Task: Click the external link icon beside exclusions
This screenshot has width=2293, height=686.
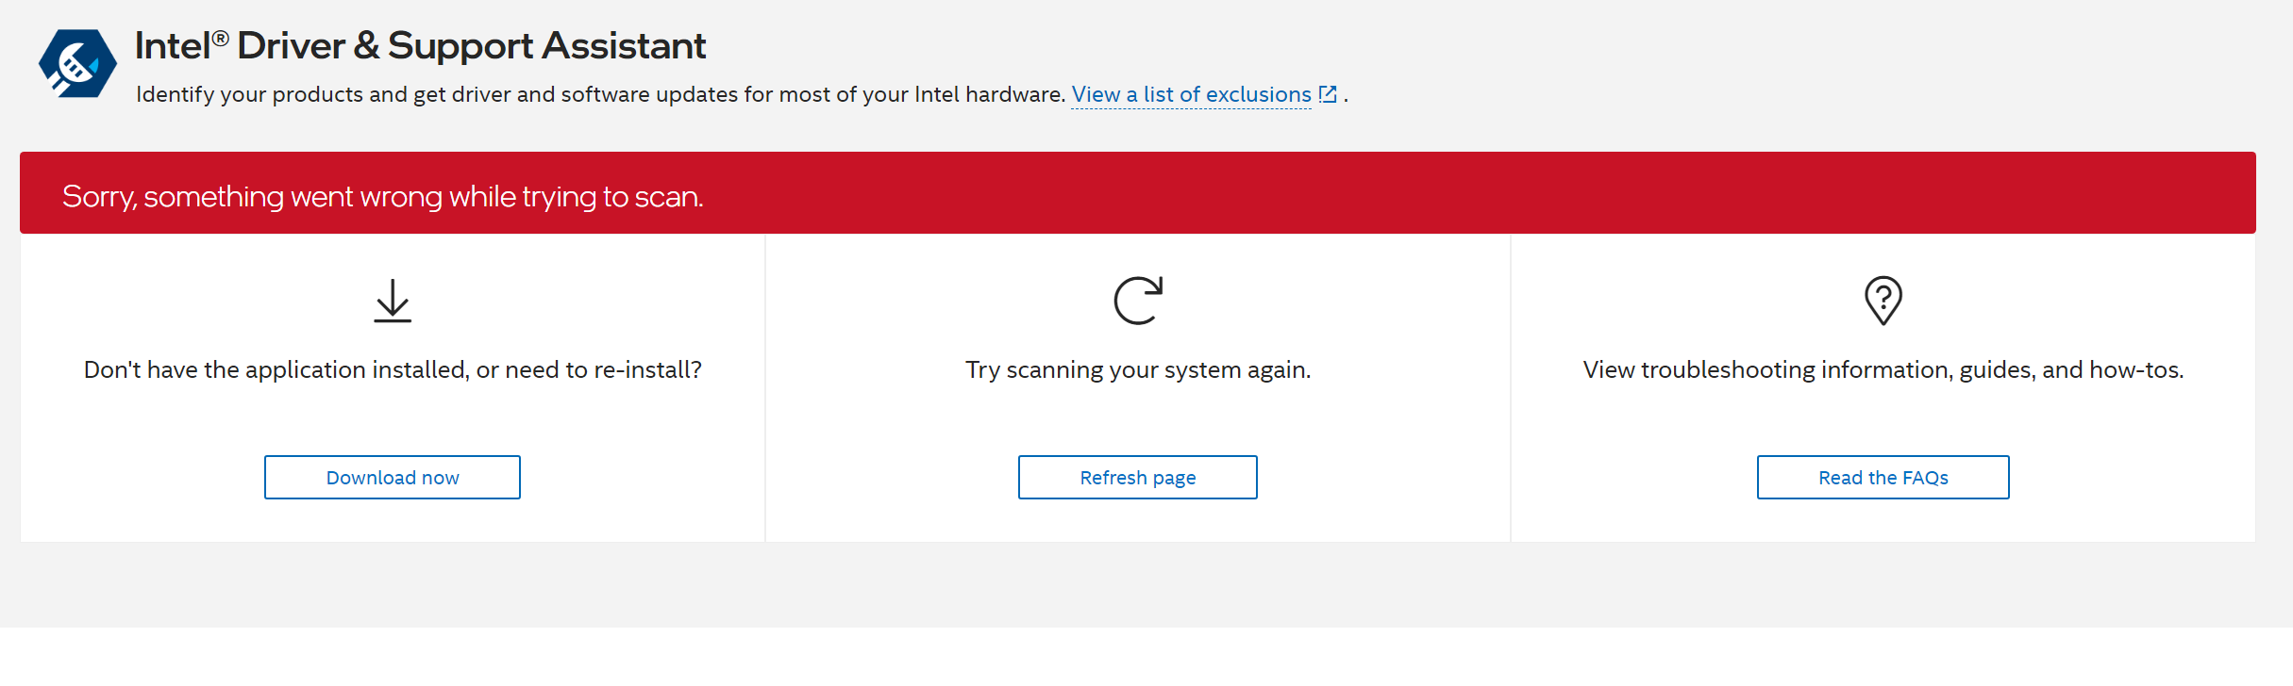Action: pyautogui.click(x=1328, y=94)
